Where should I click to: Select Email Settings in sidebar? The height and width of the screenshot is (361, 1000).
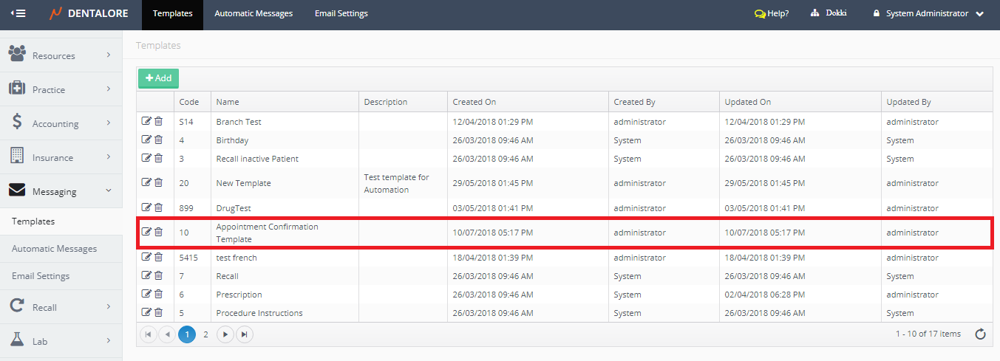point(41,276)
